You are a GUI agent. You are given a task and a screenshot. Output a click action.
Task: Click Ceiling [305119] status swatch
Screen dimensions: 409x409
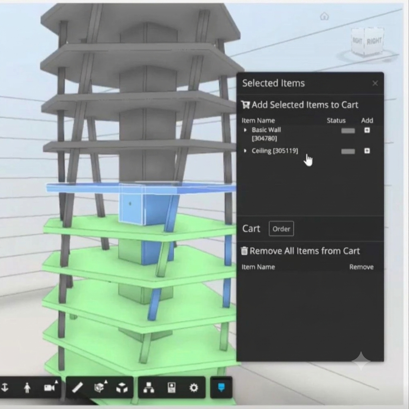tap(348, 151)
